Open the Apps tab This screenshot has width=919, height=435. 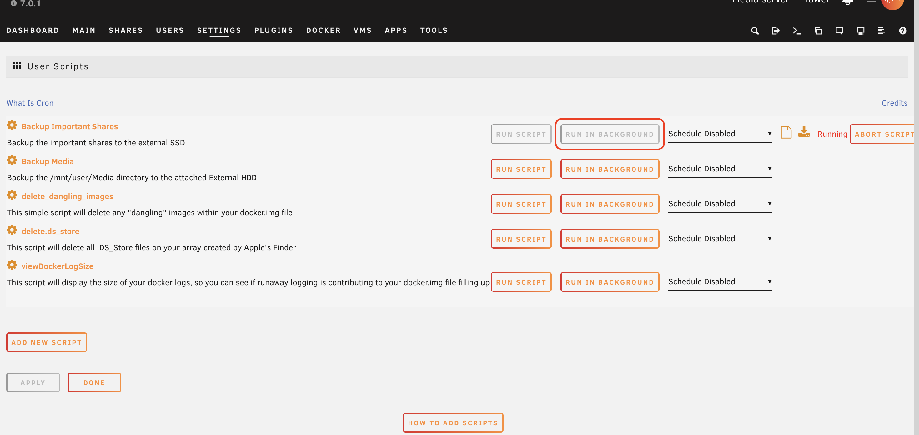[396, 30]
